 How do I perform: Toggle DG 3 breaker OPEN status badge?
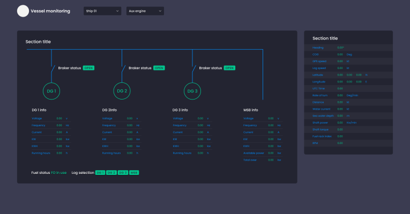tap(229, 68)
